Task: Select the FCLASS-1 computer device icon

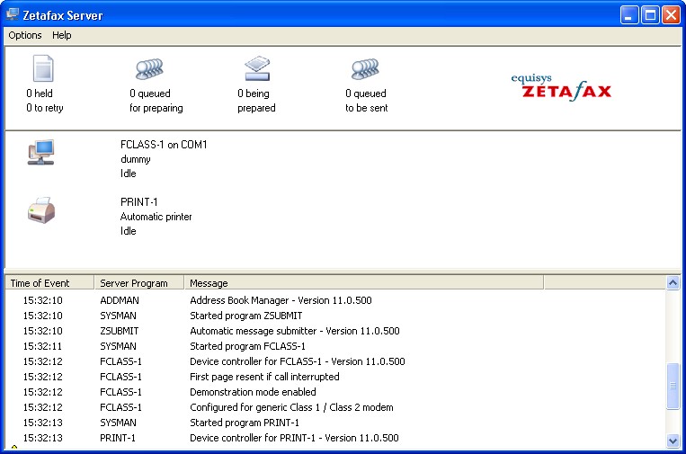Action: [41, 151]
